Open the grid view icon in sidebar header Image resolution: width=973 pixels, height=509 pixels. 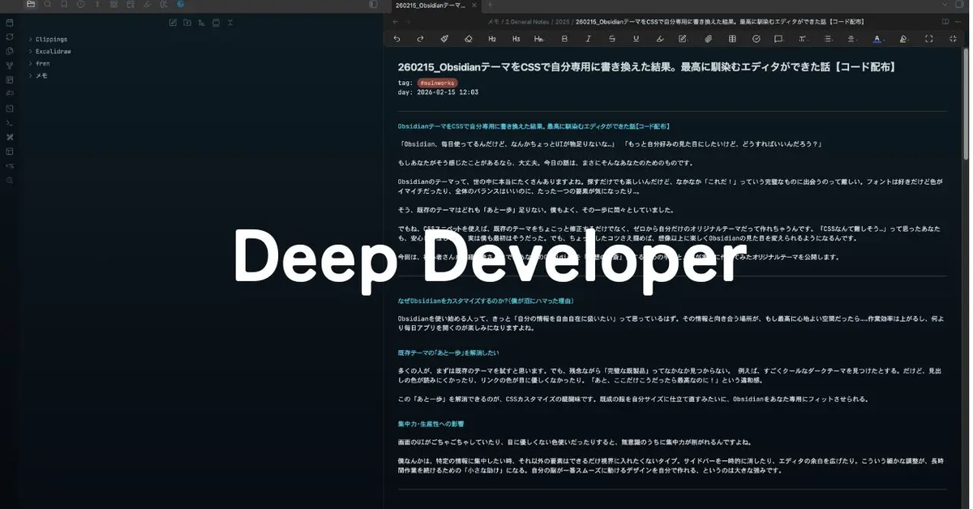(114, 4)
